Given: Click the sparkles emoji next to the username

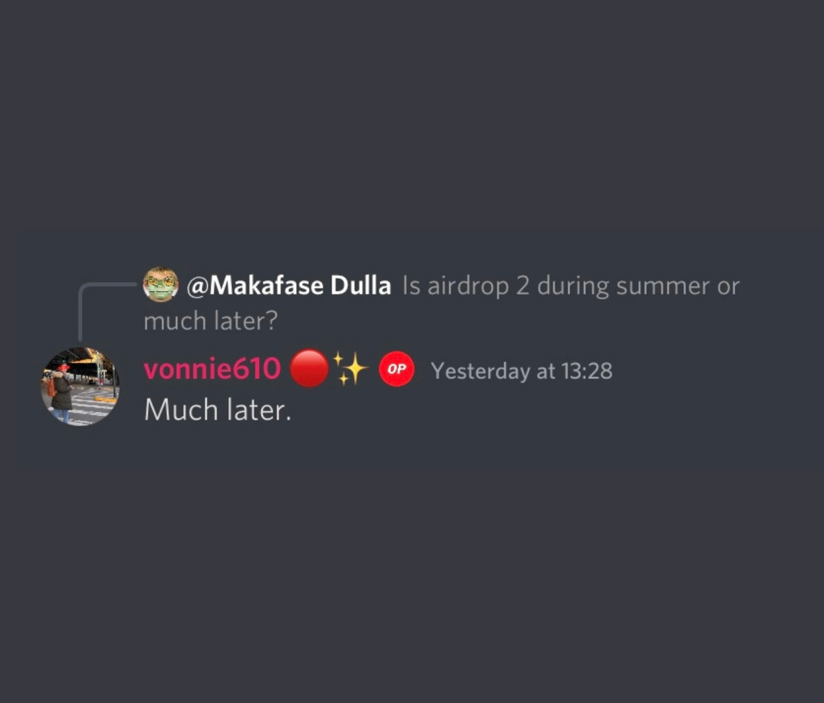Looking at the screenshot, I should pyautogui.click(x=351, y=369).
